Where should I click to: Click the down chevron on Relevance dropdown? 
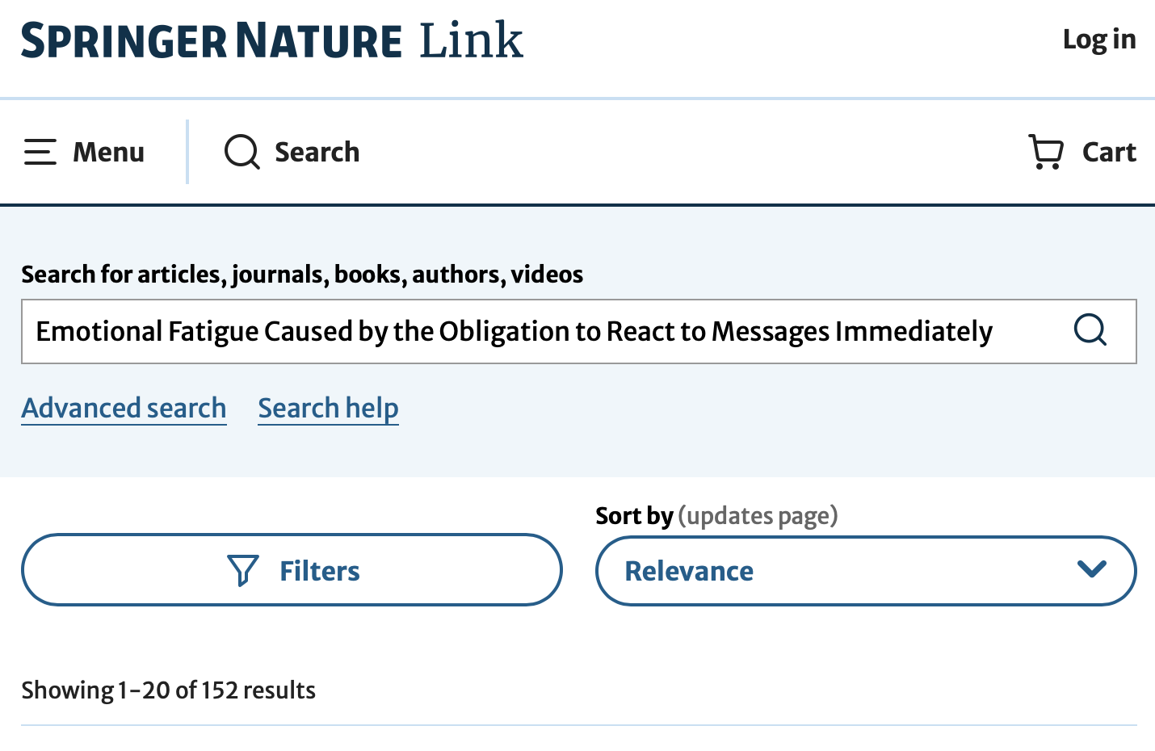point(1091,570)
